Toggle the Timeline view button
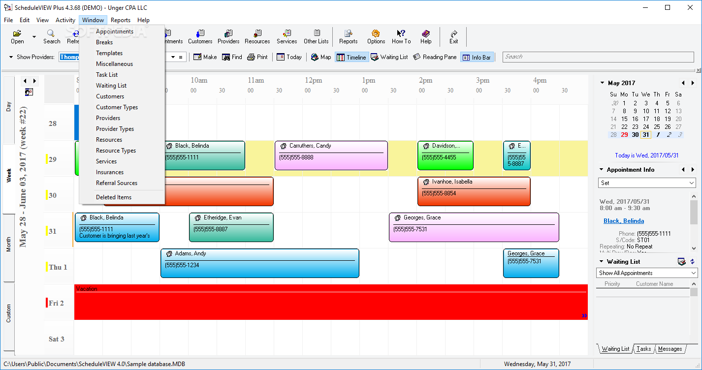 [x=351, y=57]
